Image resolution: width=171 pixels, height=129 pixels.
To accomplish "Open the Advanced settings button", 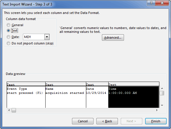I will [113, 37].
